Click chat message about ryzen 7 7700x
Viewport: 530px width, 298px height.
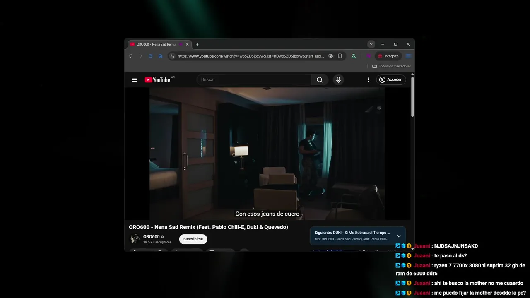[460, 269]
